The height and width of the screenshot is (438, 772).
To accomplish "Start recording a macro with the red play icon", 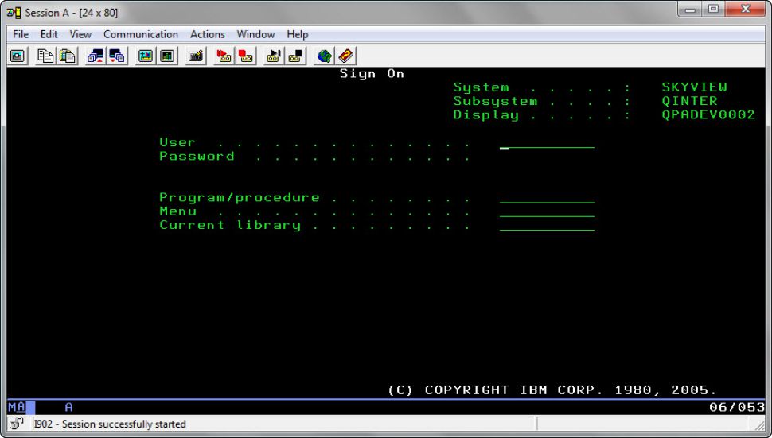I will (x=224, y=56).
